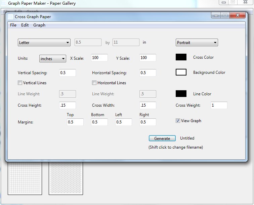Enable the Horizontal Lines checkbox
Screen dimensions: 254x205
[94, 83]
